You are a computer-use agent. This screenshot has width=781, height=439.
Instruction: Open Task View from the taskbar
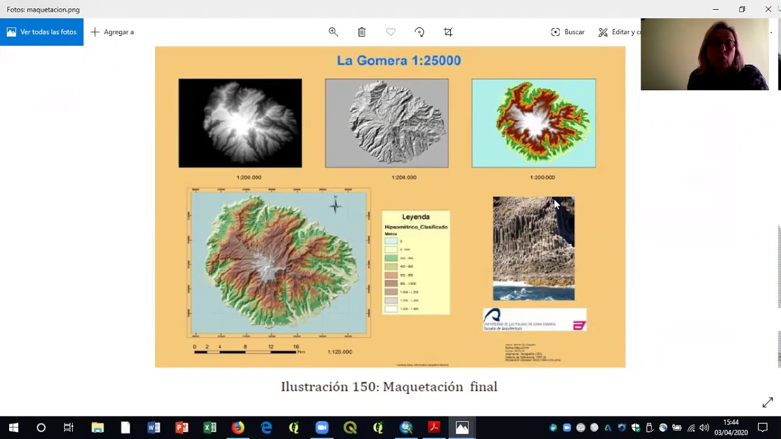pyautogui.click(x=68, y=427)
